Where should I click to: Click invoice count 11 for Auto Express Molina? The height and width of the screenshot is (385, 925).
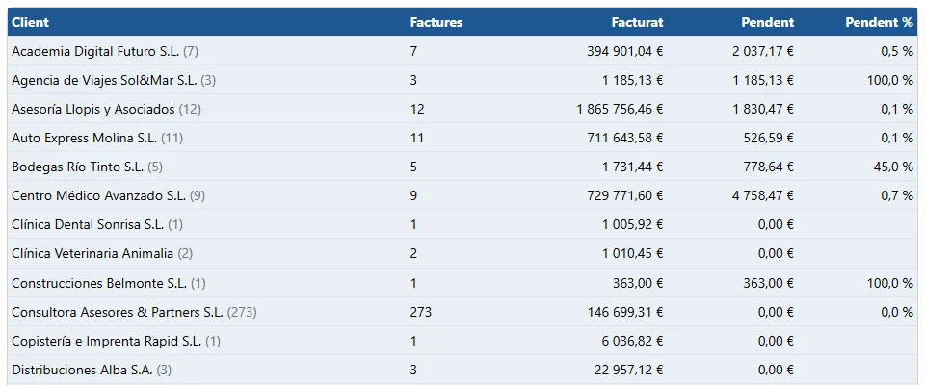tap(416, 138)
